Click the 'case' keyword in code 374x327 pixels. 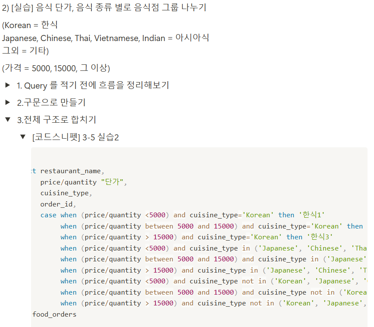[x=48, y=215]
